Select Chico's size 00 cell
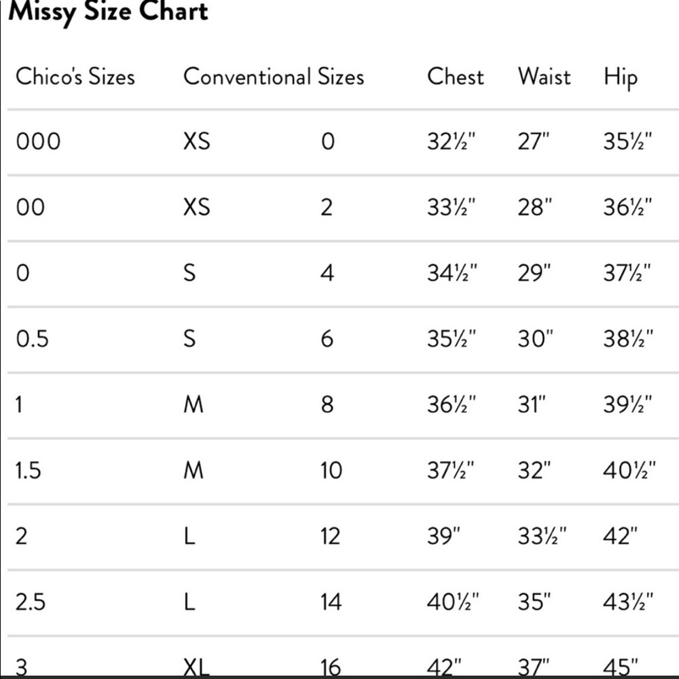The width and height of the screenshot is (679, 679). click(x=30, y=207)
